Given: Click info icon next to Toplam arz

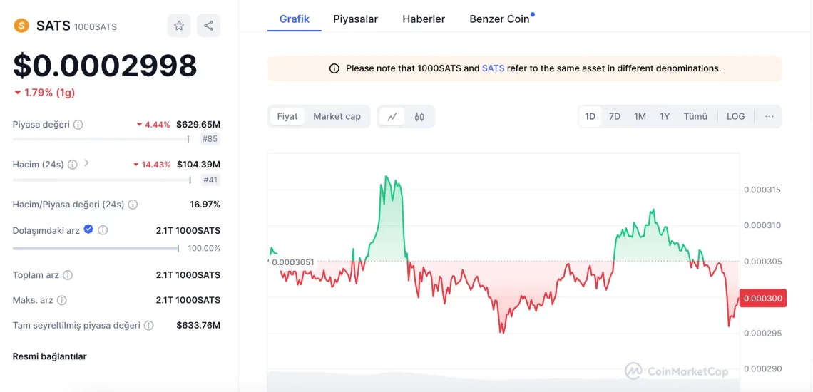Looking at the screenshot, I should pos(68,275).
